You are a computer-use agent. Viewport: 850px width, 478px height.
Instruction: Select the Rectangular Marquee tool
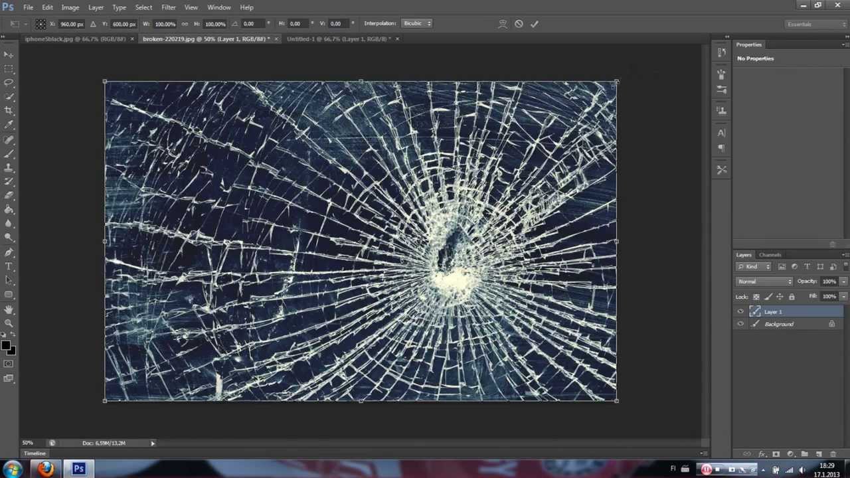pos(9,68)
